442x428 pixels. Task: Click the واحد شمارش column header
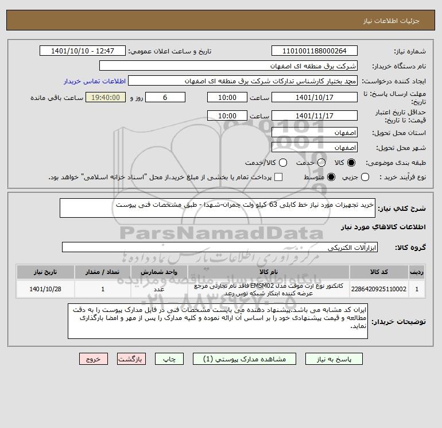159,272
